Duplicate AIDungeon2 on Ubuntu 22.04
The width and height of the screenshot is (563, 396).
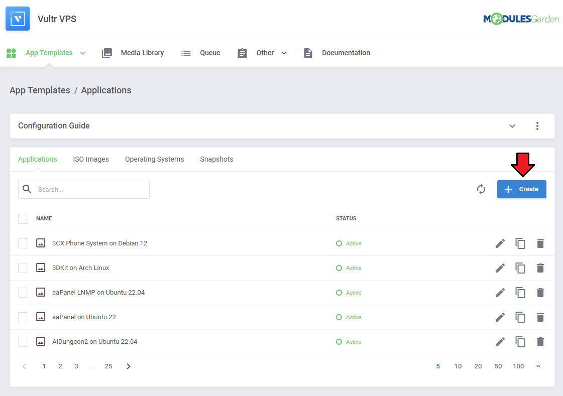[520, 342]
